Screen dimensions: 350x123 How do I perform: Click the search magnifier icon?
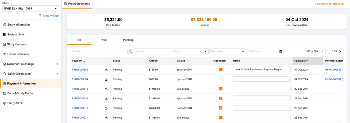(130, 51)
